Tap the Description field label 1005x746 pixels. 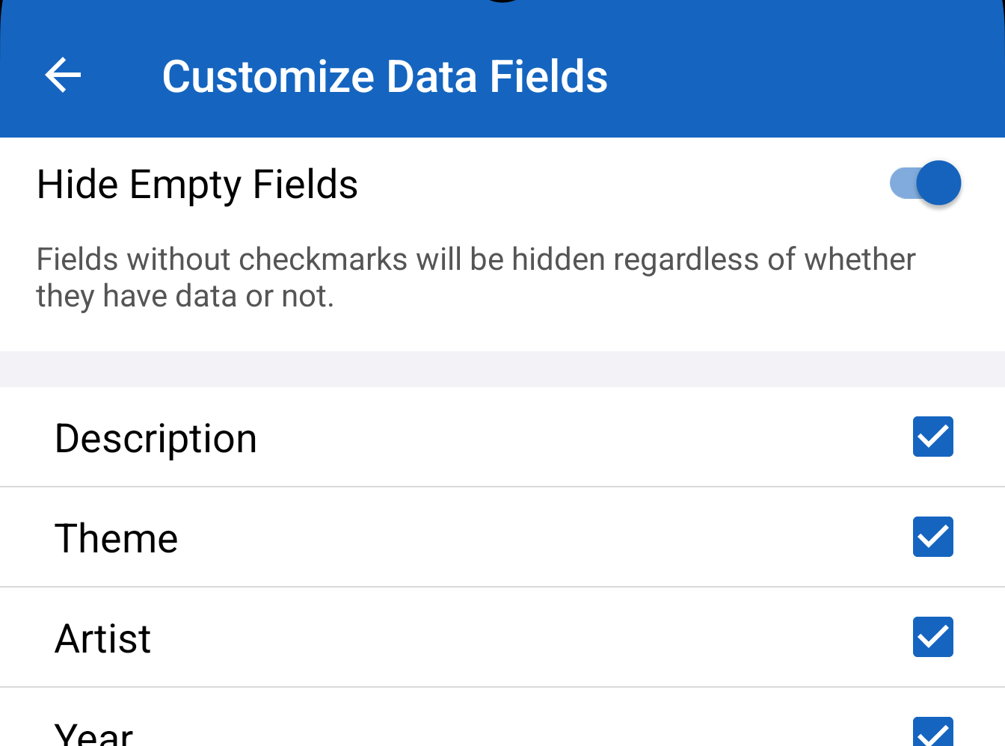pos(156,438)
